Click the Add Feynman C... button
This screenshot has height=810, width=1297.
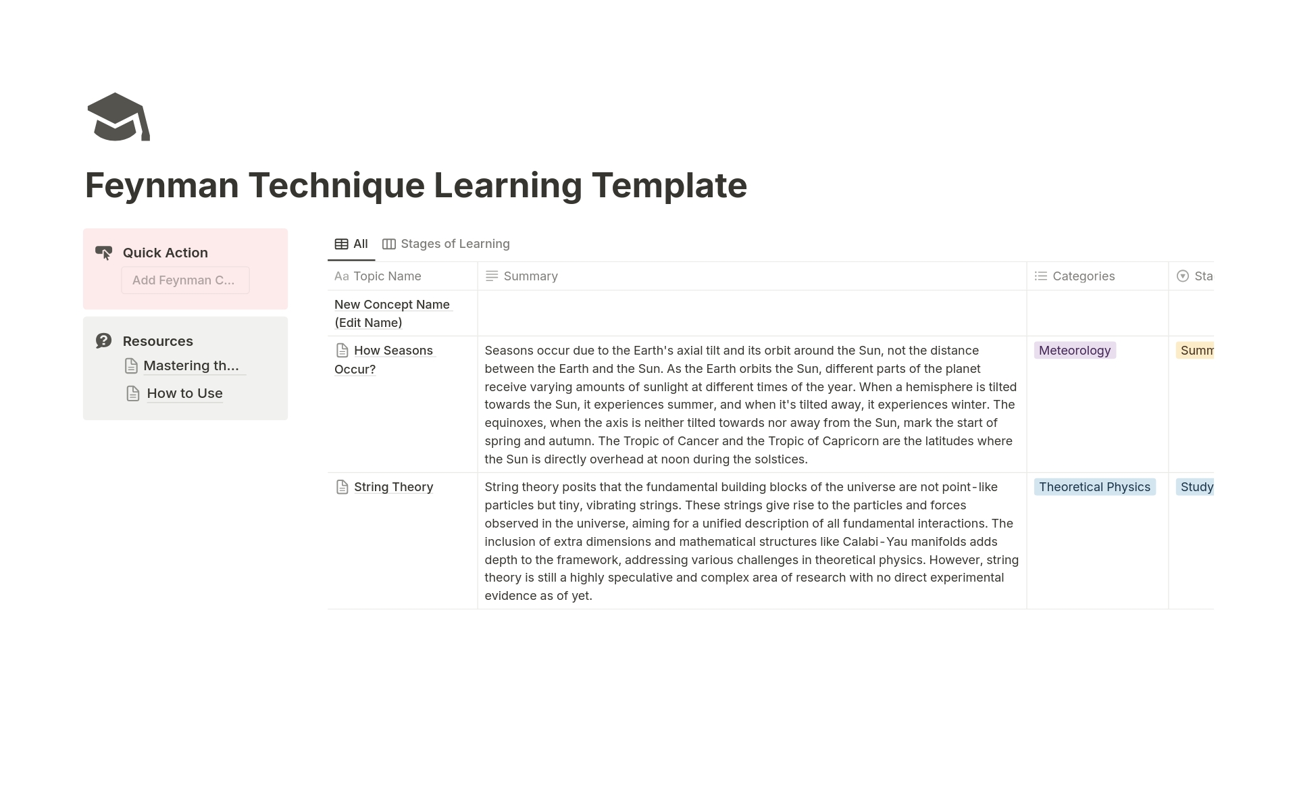click(184, 280)
